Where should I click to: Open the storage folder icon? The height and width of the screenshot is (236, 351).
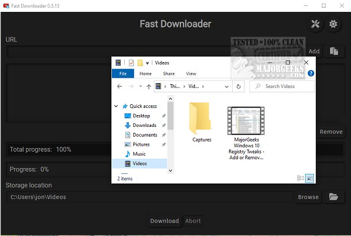[x=334, y=197]
